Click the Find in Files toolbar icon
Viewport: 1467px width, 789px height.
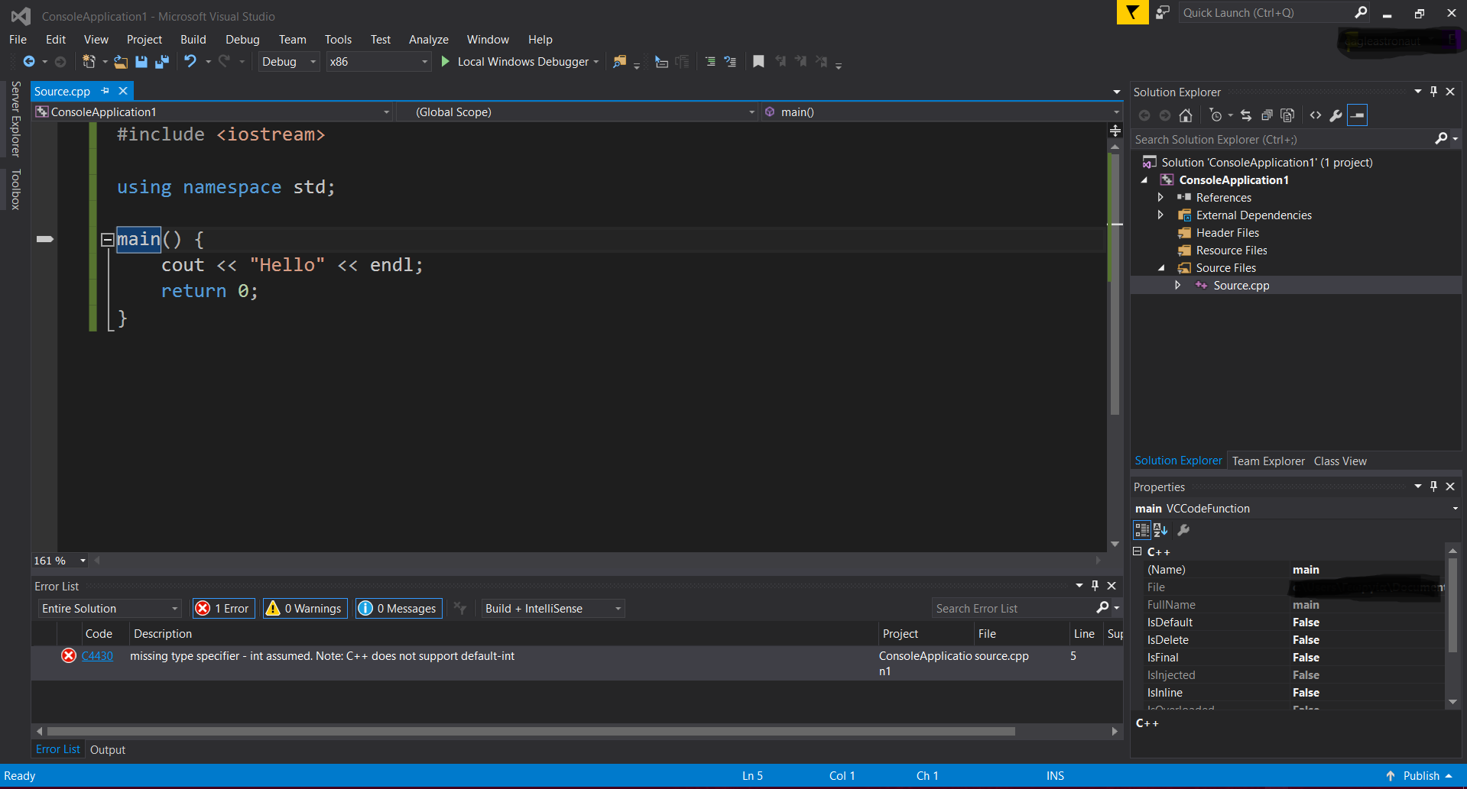tap(620, 62)
